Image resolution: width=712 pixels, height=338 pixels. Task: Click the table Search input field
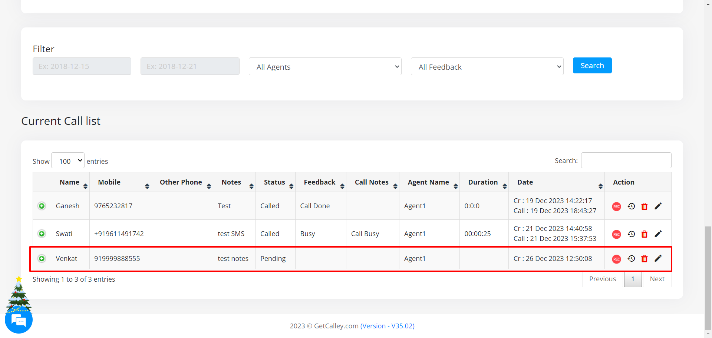point(626,160)
